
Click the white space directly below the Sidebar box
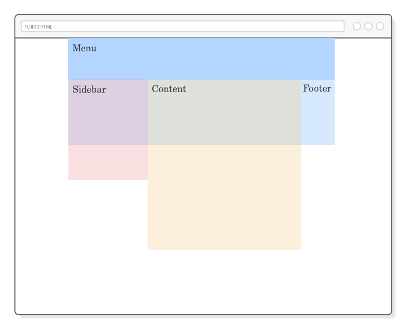tap(108, 212)
